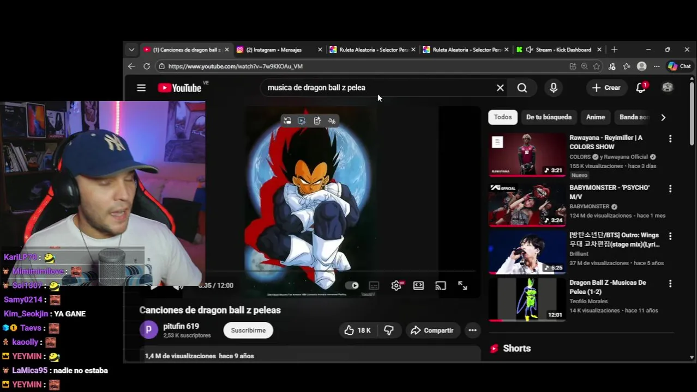The width and height of the screenshot is (697, 392).
Task: Open the Edge profile avatar icon
Action: click(642, 66)
